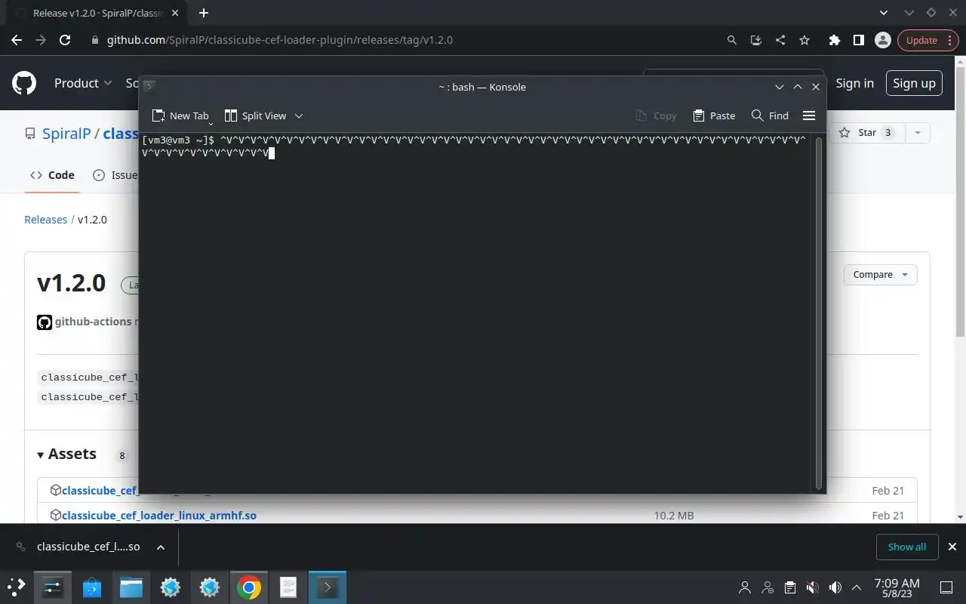Click the v1.2.0 release heading

click(x=72, y=283)
